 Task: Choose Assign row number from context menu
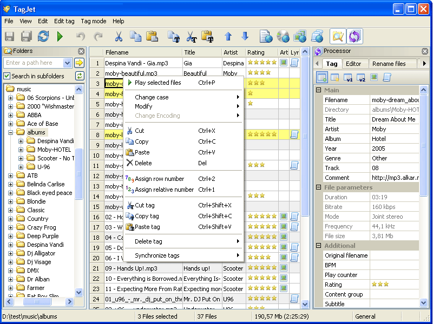(159, 179)
